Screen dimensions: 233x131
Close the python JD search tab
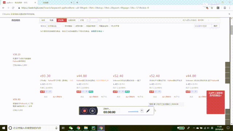pos(35,3)
